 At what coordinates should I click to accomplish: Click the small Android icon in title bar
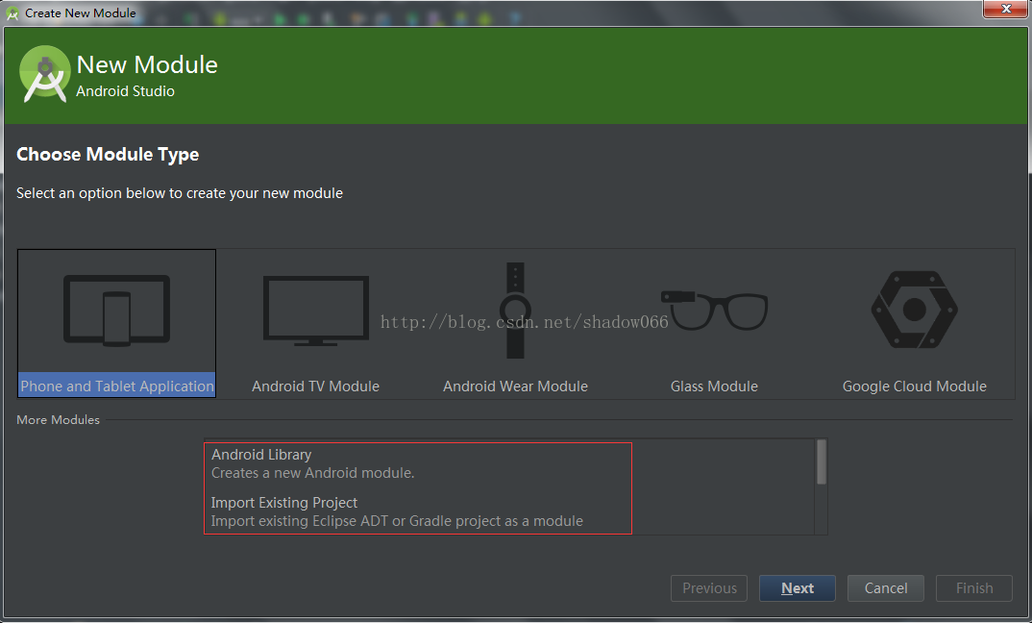coord(12,13)
